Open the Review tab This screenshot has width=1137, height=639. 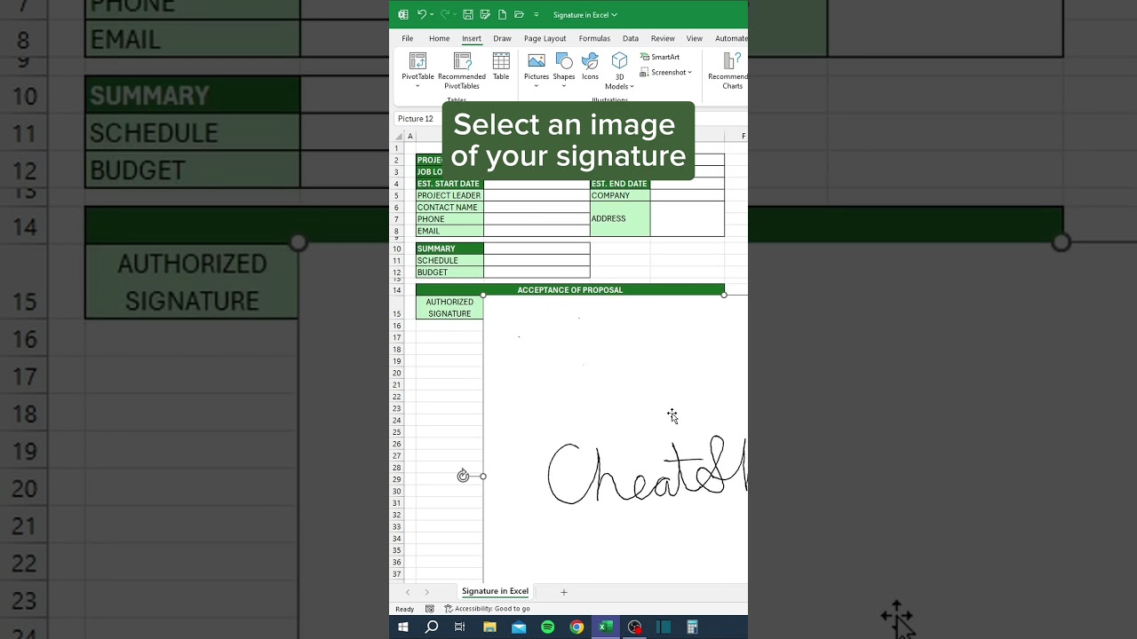click(x=663, y=38)
